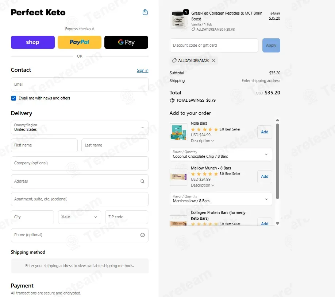Click the Apply discount button
The height and width of the screenshot is (297, 335).
pos(271,45)
